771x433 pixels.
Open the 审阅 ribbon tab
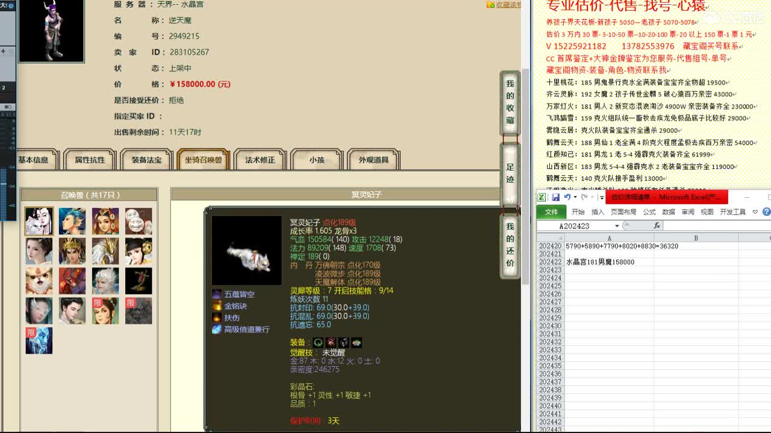tap(688, 212)
